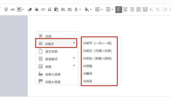
Task: Toggle underline formatting
Action: coord(6,9)
